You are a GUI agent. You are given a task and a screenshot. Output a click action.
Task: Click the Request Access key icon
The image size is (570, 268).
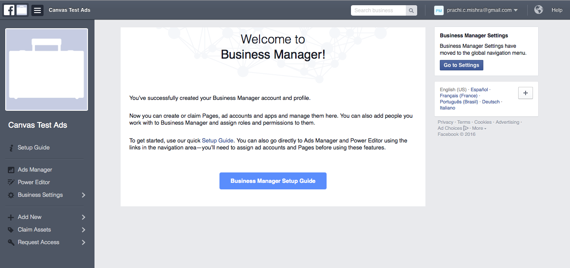pos(11,242)
